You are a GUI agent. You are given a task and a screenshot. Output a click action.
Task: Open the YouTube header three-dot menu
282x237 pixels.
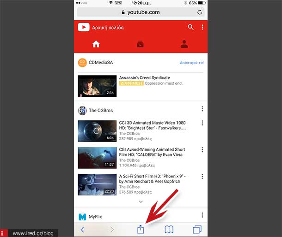click(202, 27)
